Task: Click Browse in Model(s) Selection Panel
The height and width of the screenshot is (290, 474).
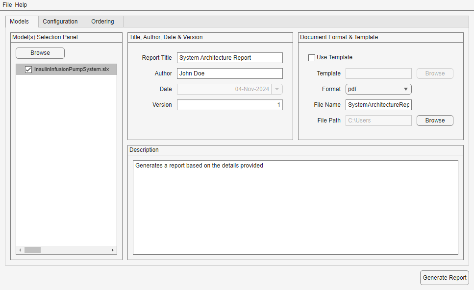Action: [40, 53]
